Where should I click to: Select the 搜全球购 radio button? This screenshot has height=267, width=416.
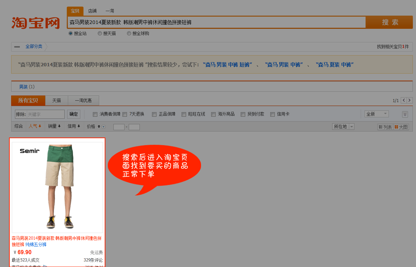pos(129,33)
